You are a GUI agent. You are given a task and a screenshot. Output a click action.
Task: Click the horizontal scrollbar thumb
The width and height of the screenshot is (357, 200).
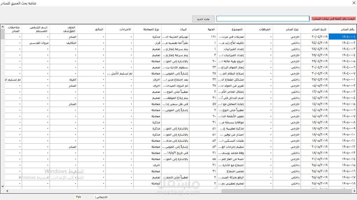pos(287,191)
